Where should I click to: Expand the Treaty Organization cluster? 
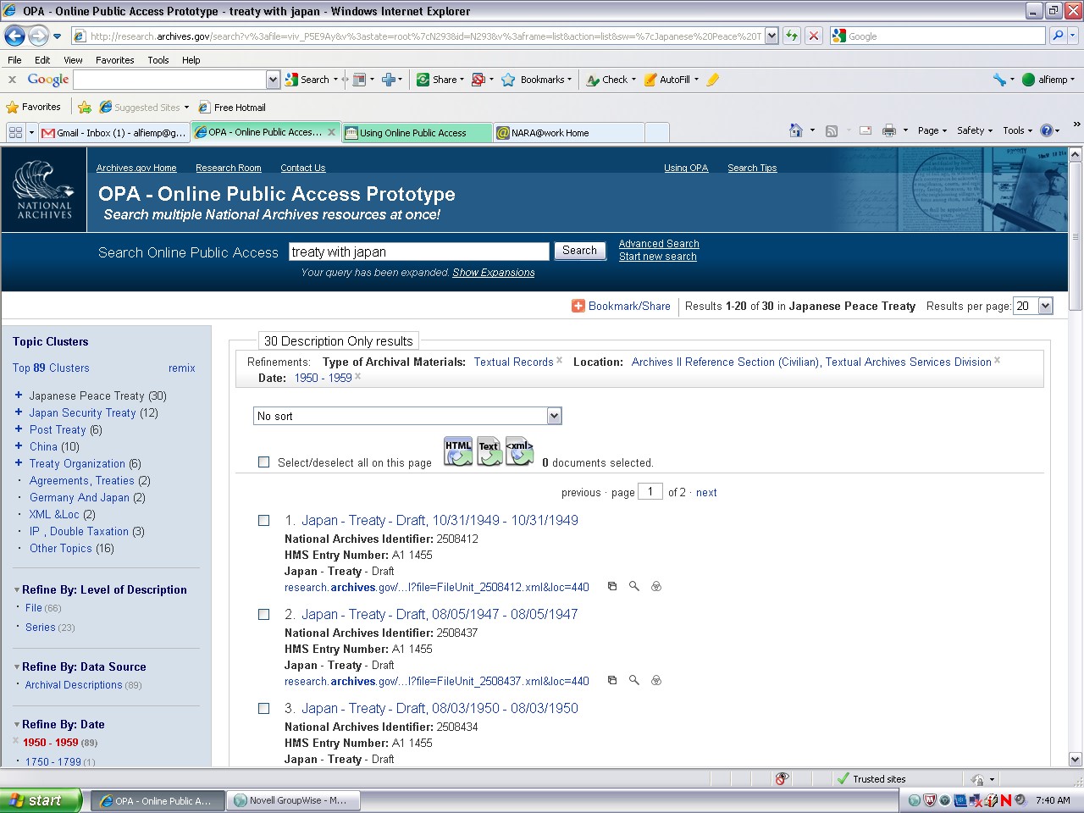pyautogui.click(x=19, y=463)
